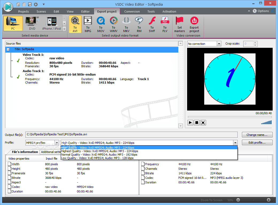The height and width of the screenshot is (205, 278).
Task: Choose To MPG output format
Action: pyautogui.click(x=88, y=24)
